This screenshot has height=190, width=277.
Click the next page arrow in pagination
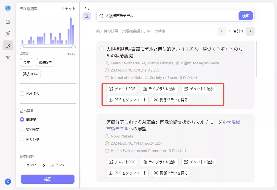(250, 31)
